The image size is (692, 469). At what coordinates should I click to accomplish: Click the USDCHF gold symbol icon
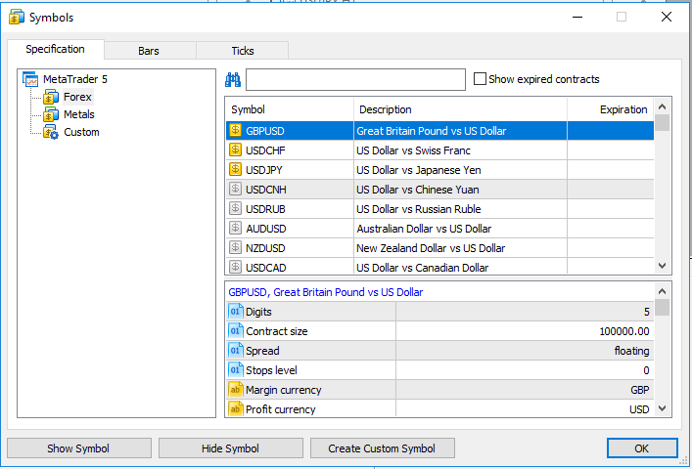pyautogui.click(x=236, y=150)
